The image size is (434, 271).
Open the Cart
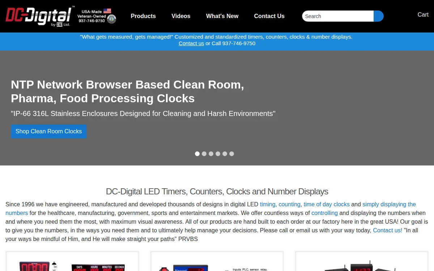tap(423, 15)
